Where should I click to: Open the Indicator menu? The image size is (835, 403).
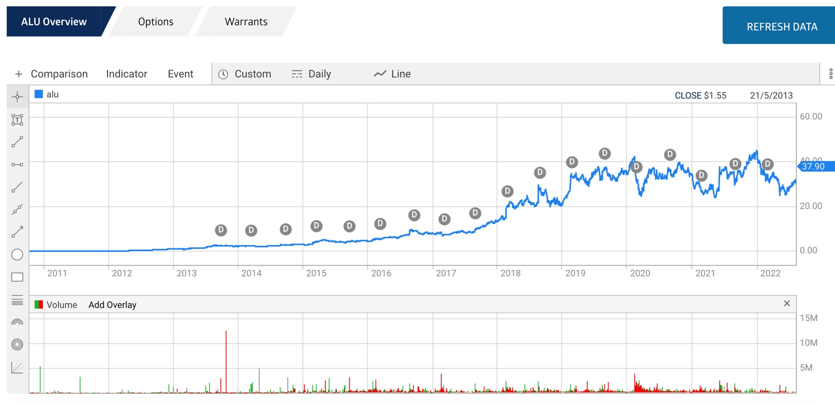point(127,74)
